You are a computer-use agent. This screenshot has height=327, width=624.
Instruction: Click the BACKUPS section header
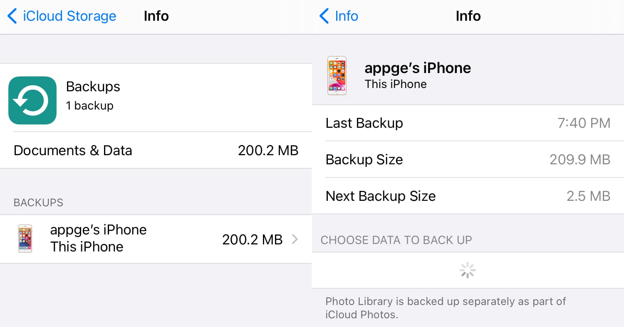point(38,203)
